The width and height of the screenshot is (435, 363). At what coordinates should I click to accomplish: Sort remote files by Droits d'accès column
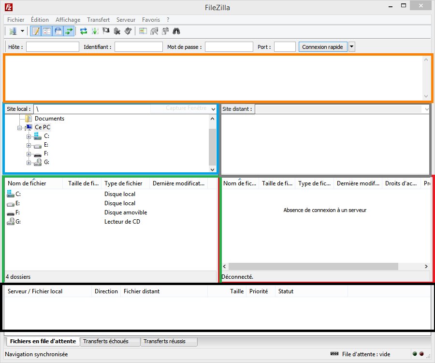pyautogui.click(x=401, y=183)
